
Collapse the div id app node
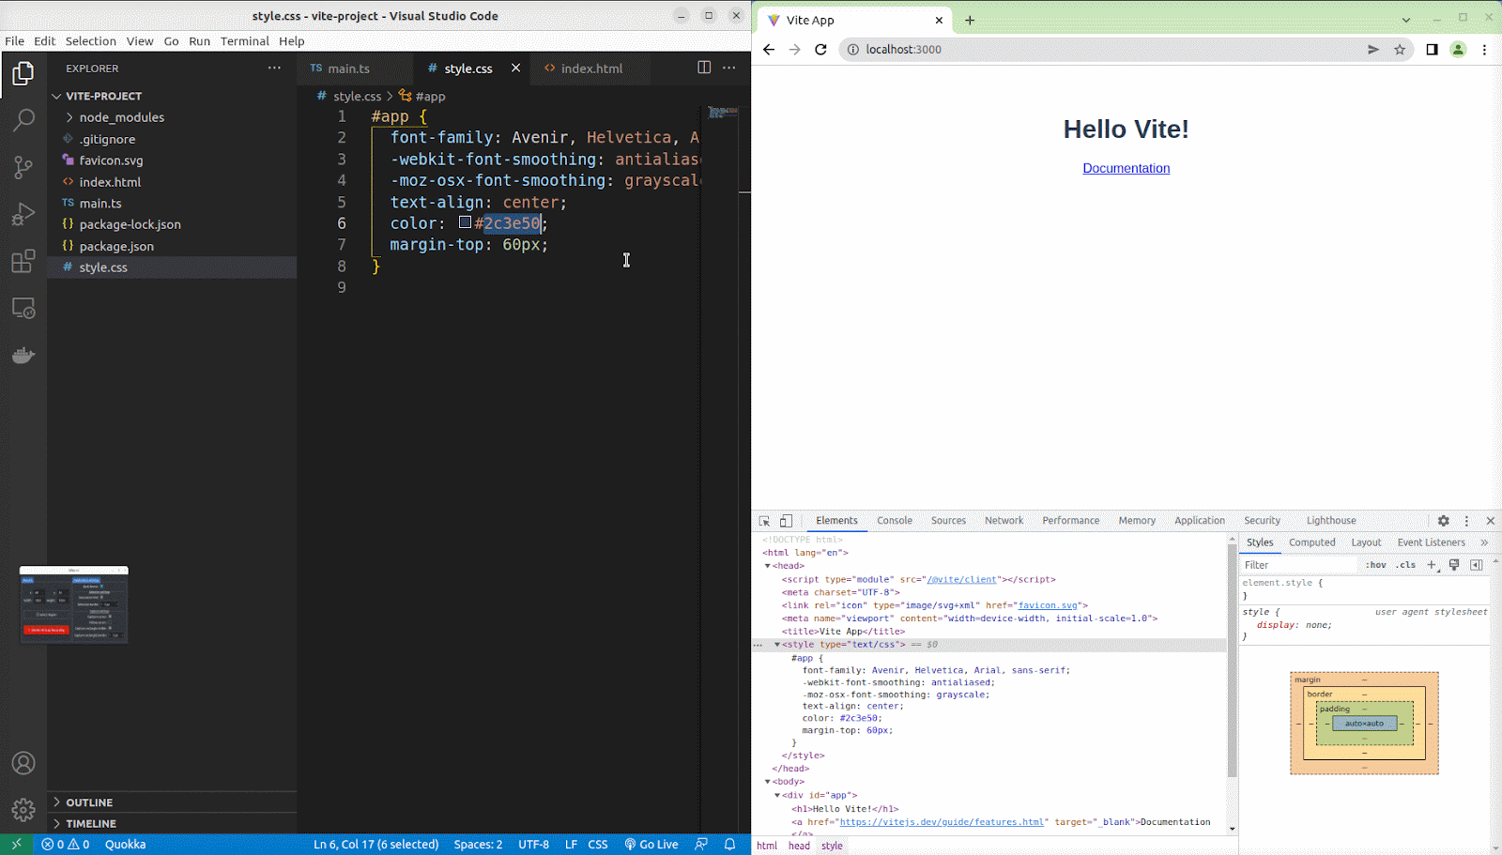777,795
